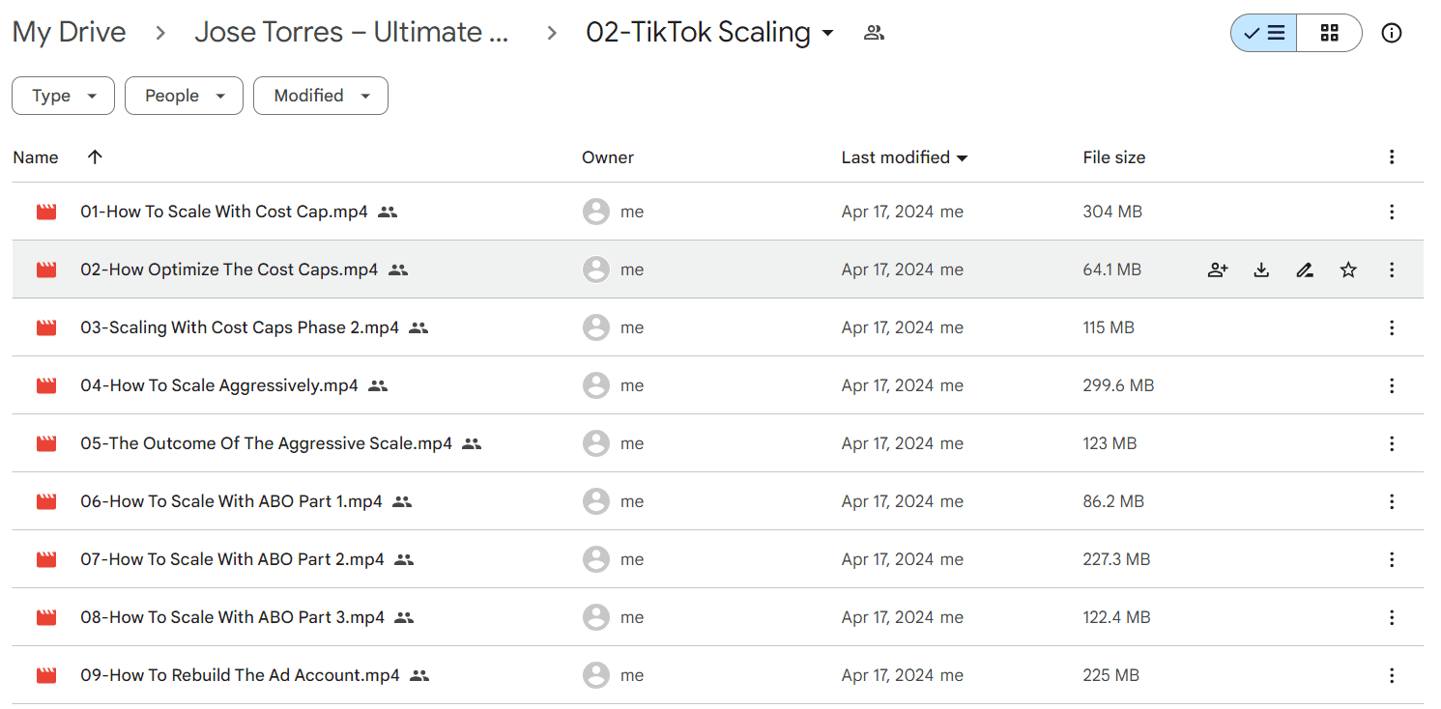Viewport: 1441px width, 709px height.
Task: Click the Owner column header
Action: (608, 157)
